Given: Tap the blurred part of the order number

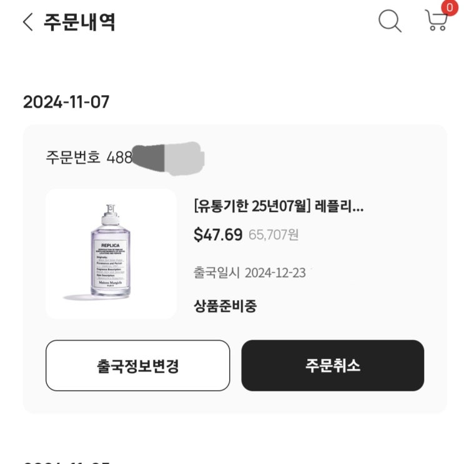Looking at the screenshot, I should [x=169, y=156].
